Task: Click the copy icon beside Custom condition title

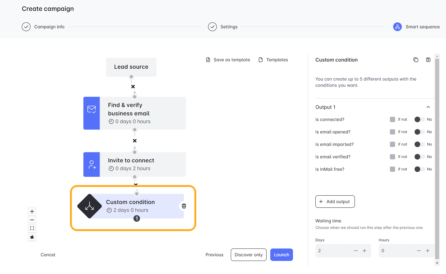Action: [416, 60]
